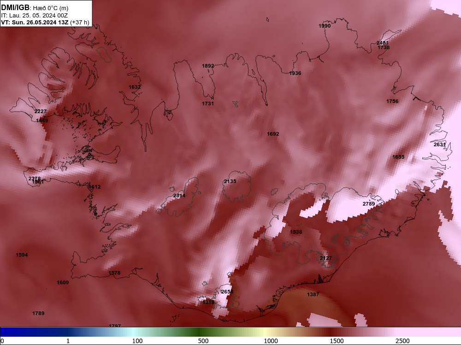Click the legend label 500
This screenshot has height=345, width=461.
coord(203,341)
